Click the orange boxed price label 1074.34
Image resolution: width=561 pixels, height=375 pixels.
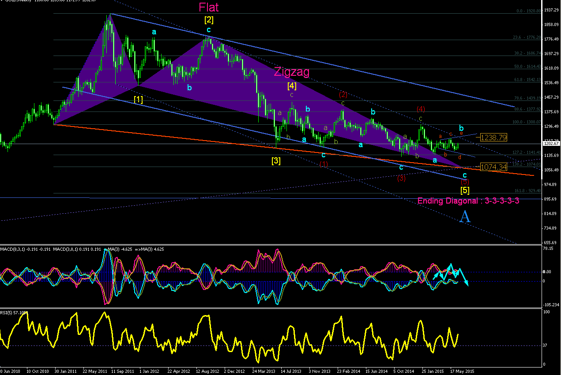click(493, 167)
